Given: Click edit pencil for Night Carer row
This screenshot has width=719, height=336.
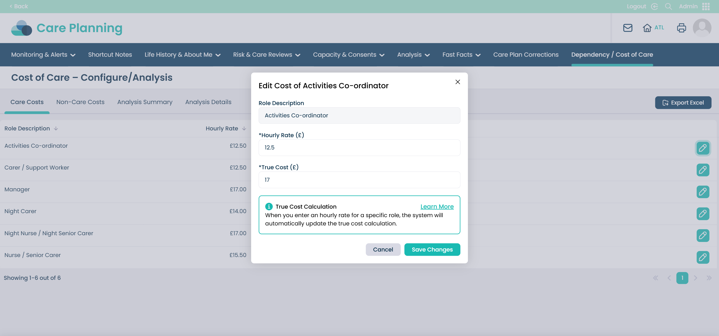Looking at the screenshot, I should tap(702, 213).
